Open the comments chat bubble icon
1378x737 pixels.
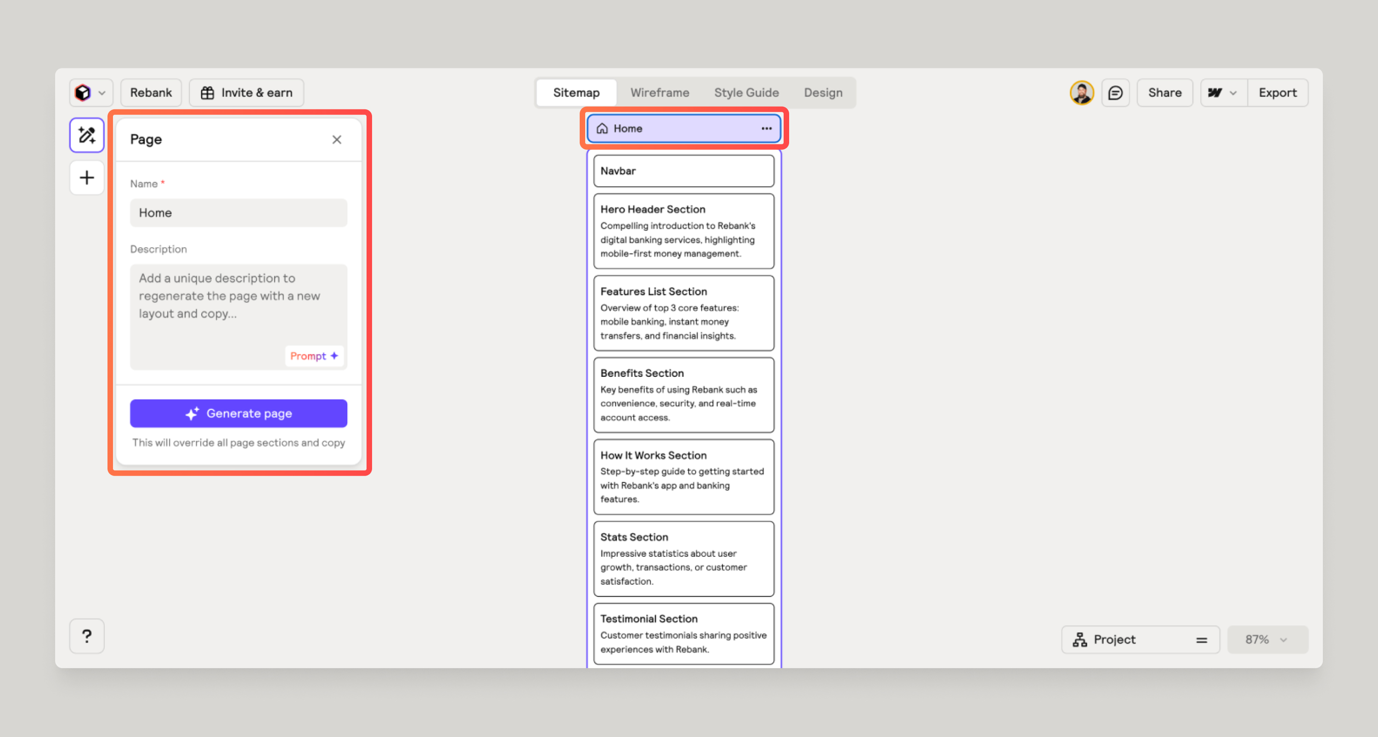(x=1115, y=93)
